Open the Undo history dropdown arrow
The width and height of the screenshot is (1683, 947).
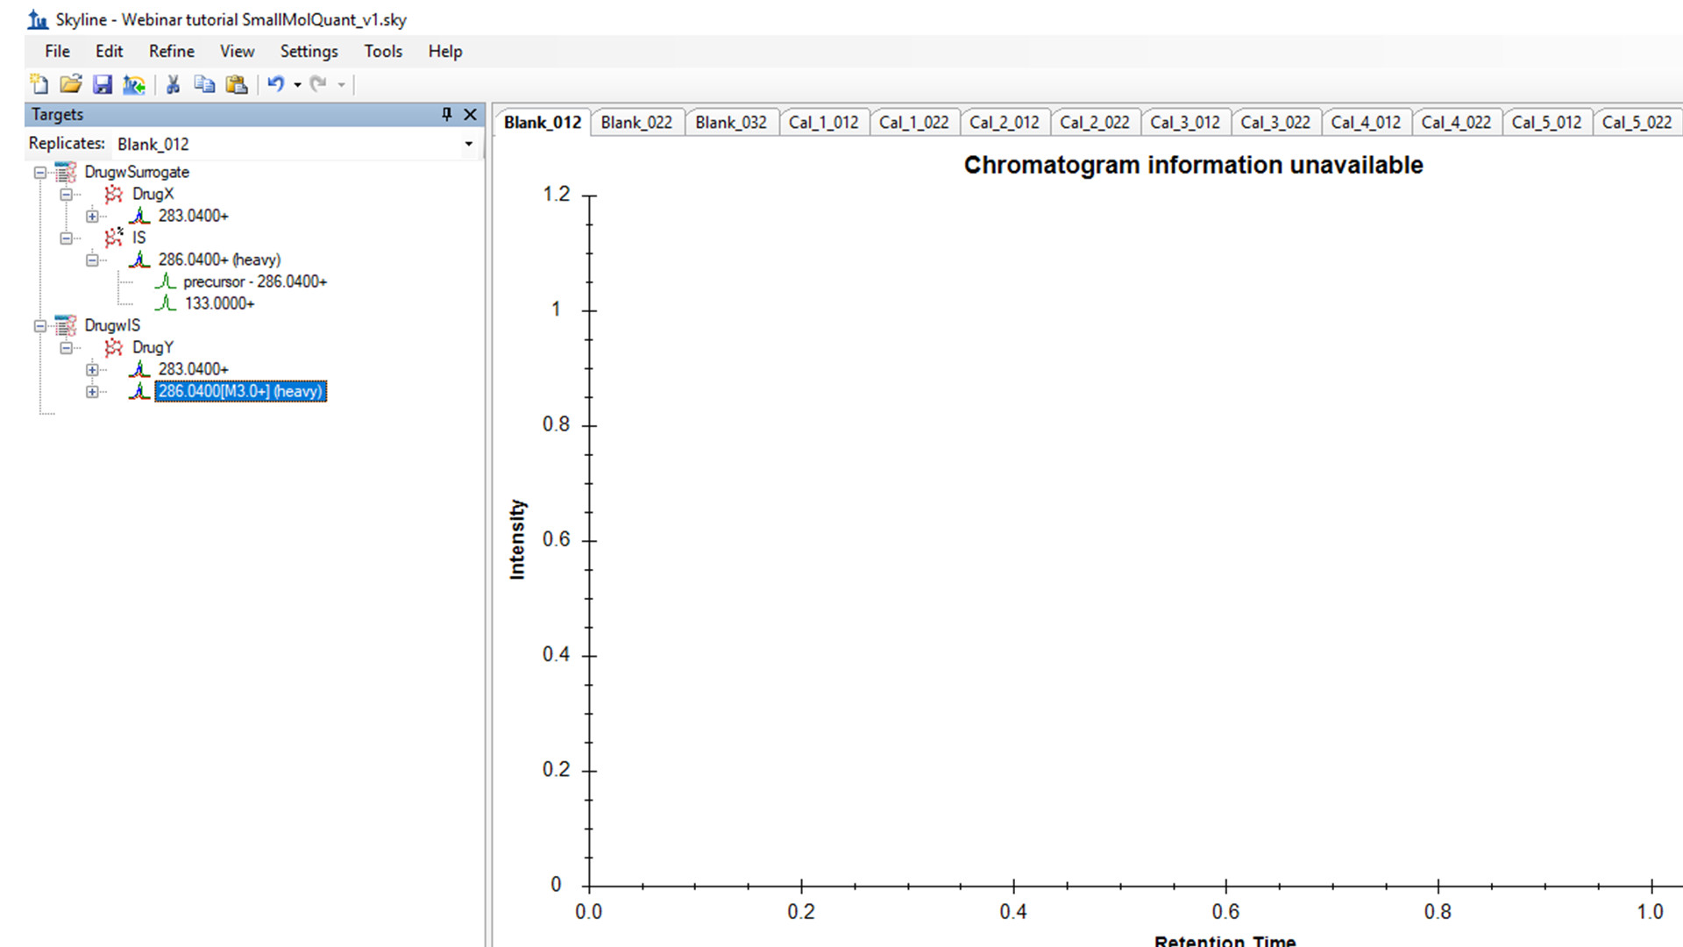coord(298,85)
